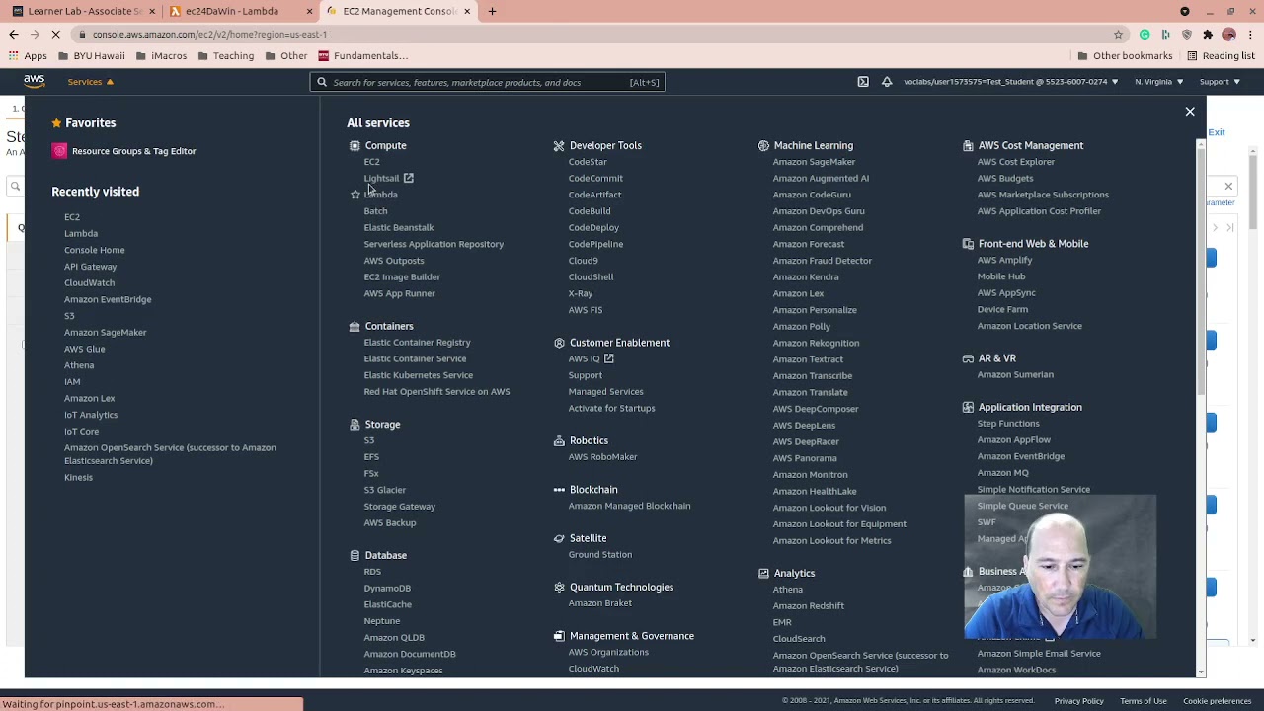Collapse the Services menu dropdown
1264x711 pixels.
[90, 82]
